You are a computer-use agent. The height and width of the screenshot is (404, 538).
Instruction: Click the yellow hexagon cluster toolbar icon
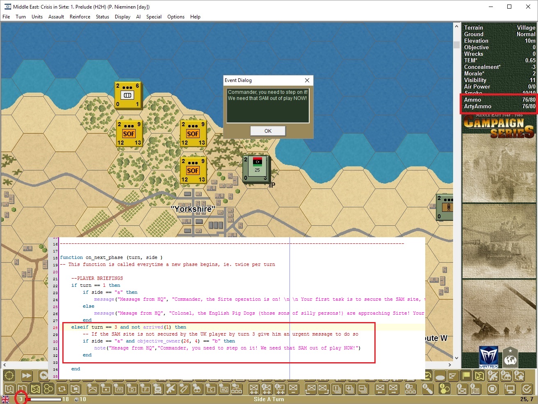[48, 388]
